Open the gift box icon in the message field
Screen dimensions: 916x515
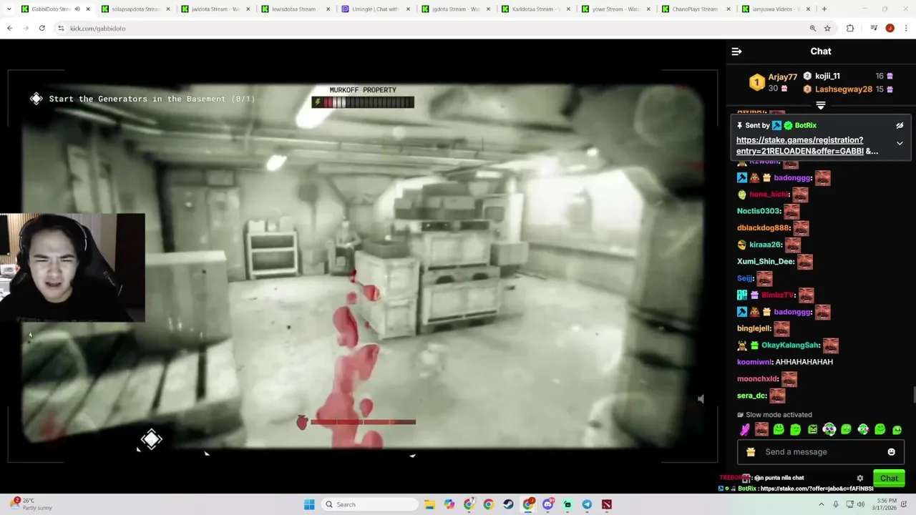[x=751, y=452]
